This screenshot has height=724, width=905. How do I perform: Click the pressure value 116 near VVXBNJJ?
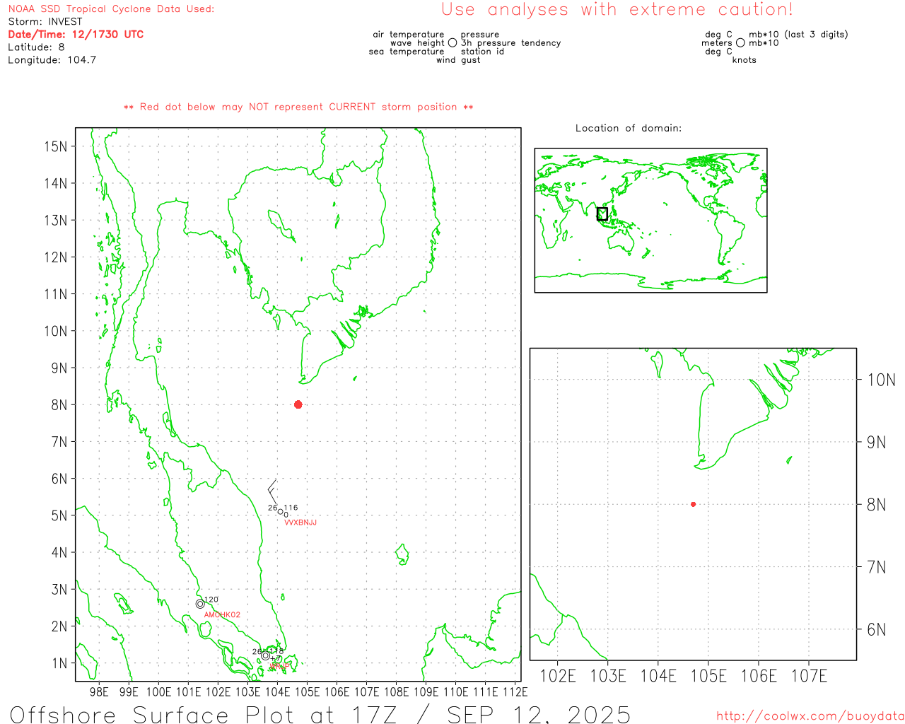coord(291,508)
